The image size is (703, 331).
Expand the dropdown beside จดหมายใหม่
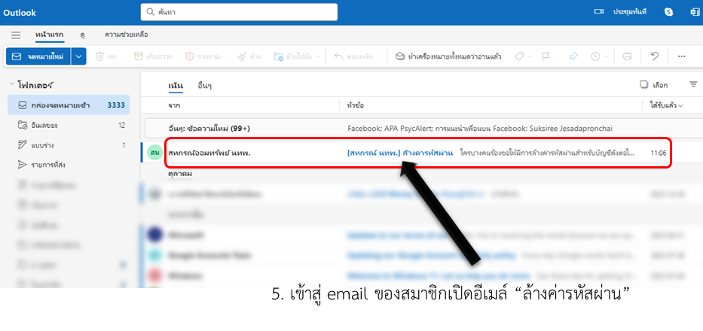coord(78,56)
